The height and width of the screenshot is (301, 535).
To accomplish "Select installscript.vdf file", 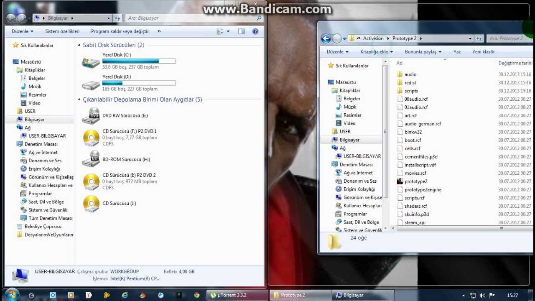I will 416,165.
